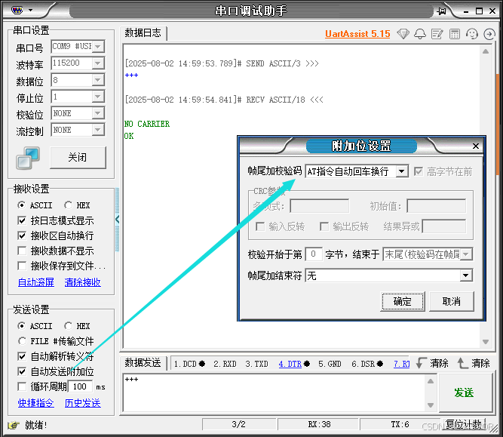Open the calculator icon in toolbar
The image size is (503, 437).
click(455, 34)
